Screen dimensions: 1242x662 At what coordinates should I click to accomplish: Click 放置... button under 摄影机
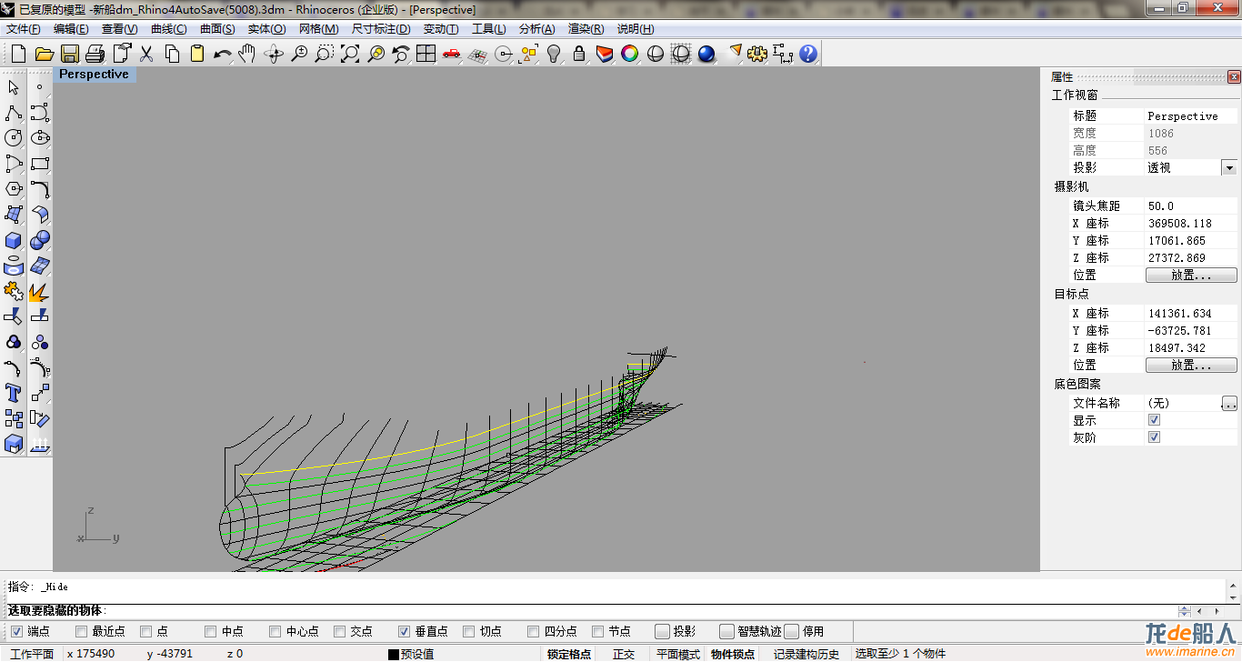tap(1191, 275)
